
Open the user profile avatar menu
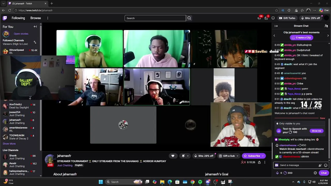click(x=326, y=18)
